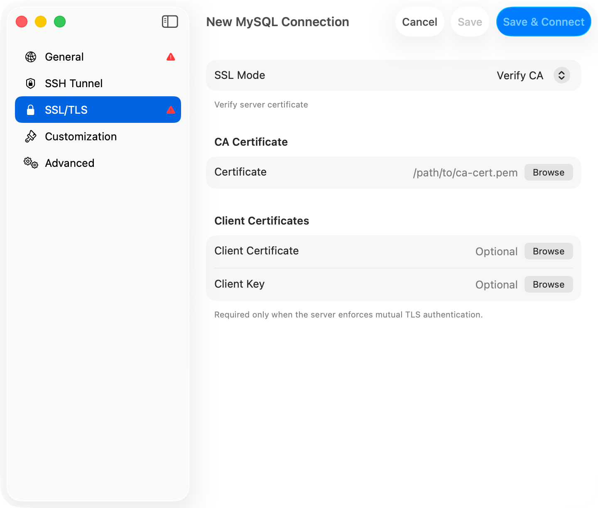The height and width of the screenshot is (508, 598).
Task: Click the Client Key row label
Action: click(x=240, y=284)
